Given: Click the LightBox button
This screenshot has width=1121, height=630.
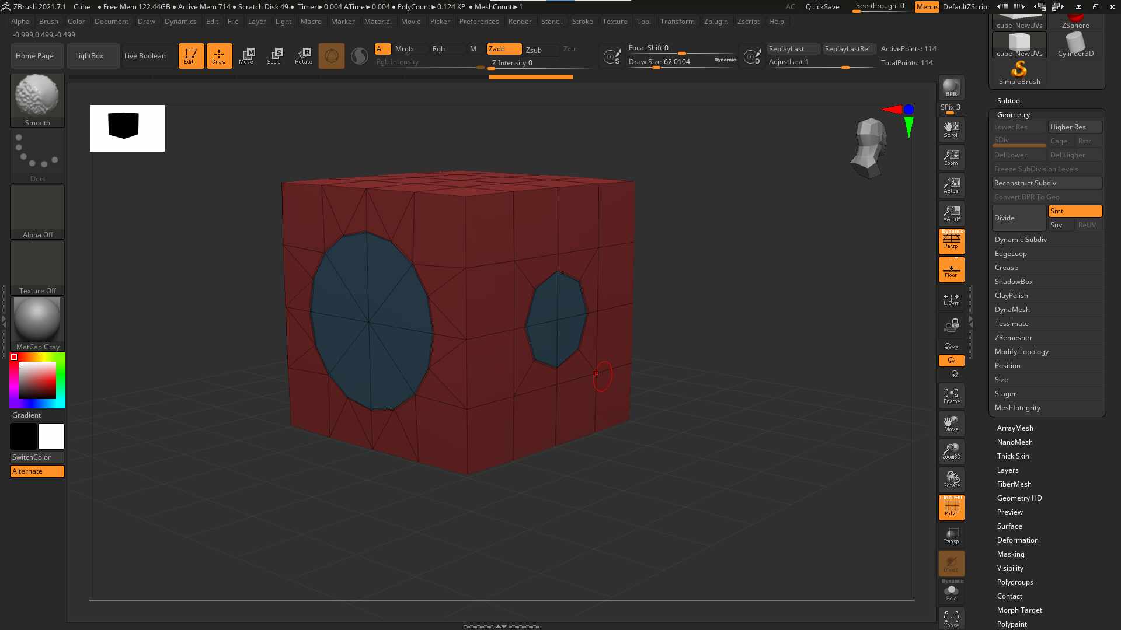Looking at the screenshot, I should pyautogui.click(x=89, y=56).
